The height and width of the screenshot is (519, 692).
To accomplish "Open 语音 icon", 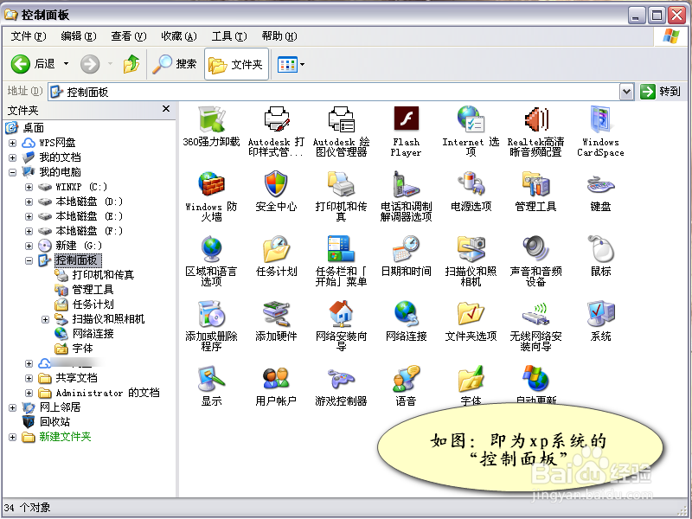I will (x=406, y=379).
